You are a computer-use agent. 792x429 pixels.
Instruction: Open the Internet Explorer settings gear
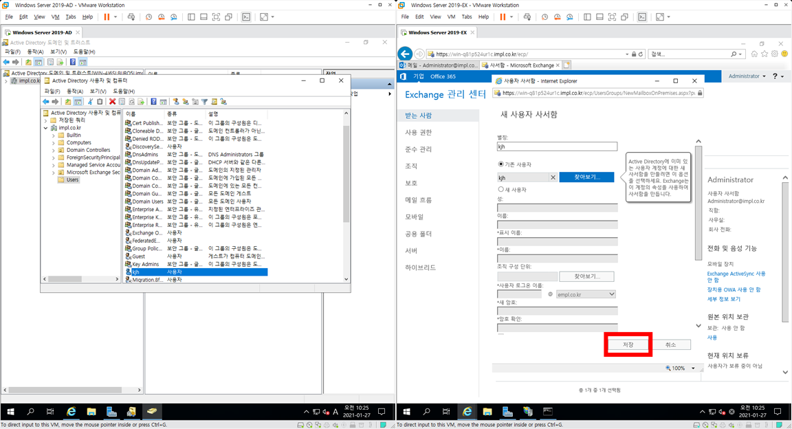tap(774, 54)
